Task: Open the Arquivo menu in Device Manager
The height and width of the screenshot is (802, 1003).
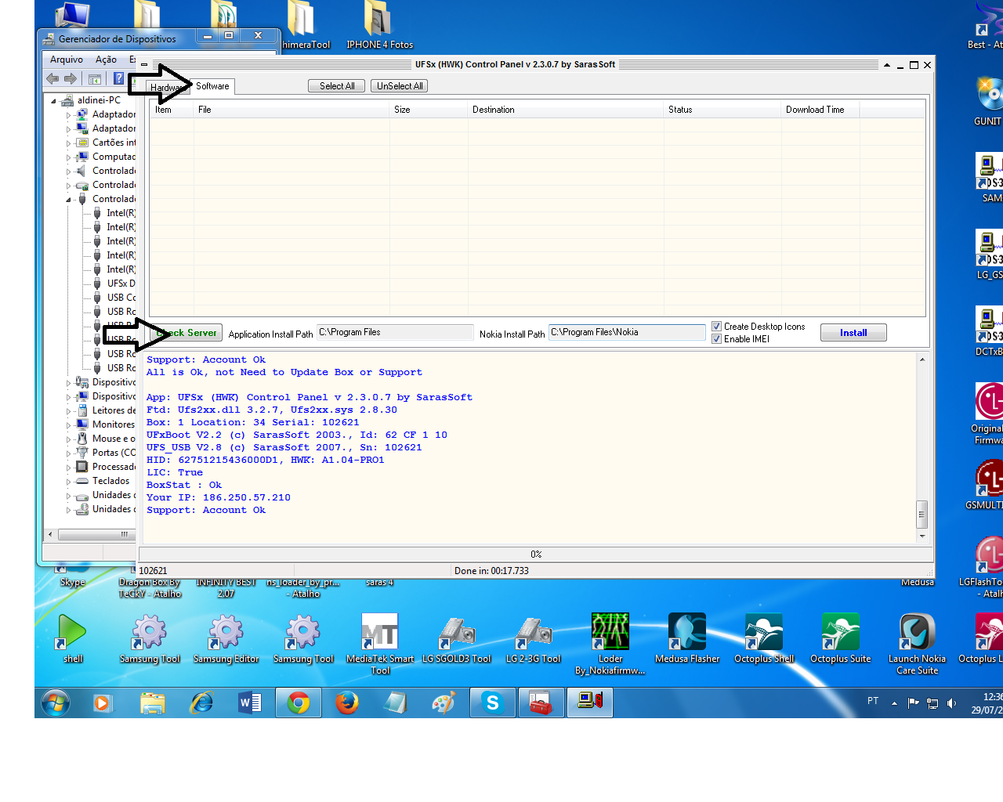Action: 67,60
